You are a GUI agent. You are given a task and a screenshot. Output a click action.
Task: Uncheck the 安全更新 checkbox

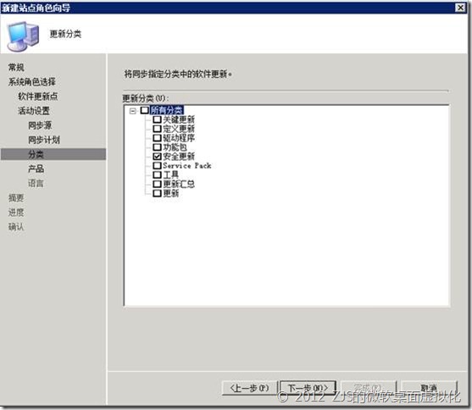pyautogui.click(x=157, y=156)
